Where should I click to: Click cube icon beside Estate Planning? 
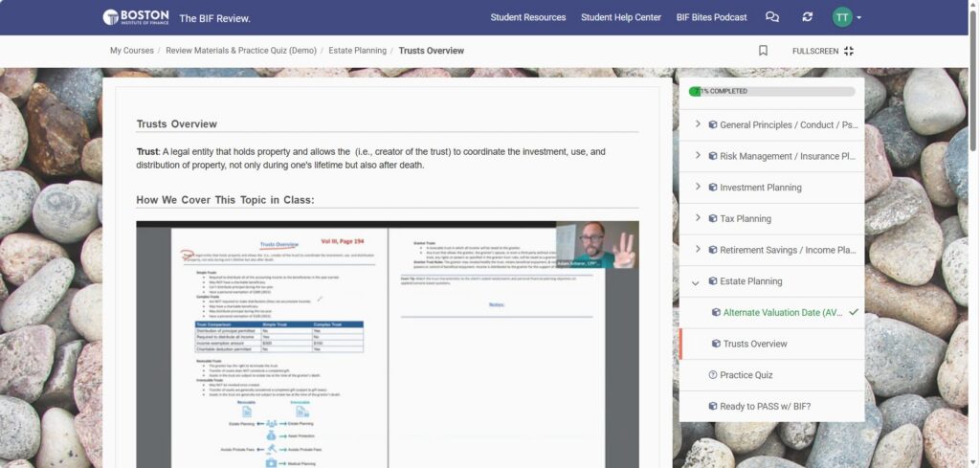712,280
